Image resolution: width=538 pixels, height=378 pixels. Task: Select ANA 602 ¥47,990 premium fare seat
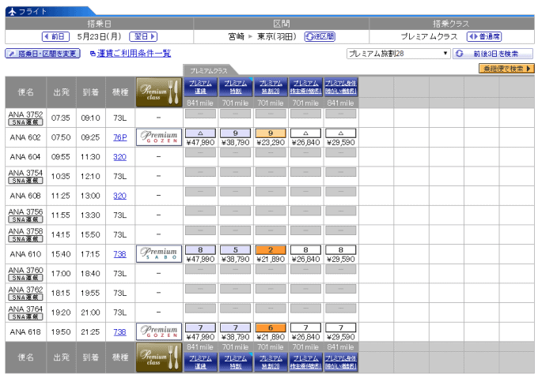tap(200, 133)
